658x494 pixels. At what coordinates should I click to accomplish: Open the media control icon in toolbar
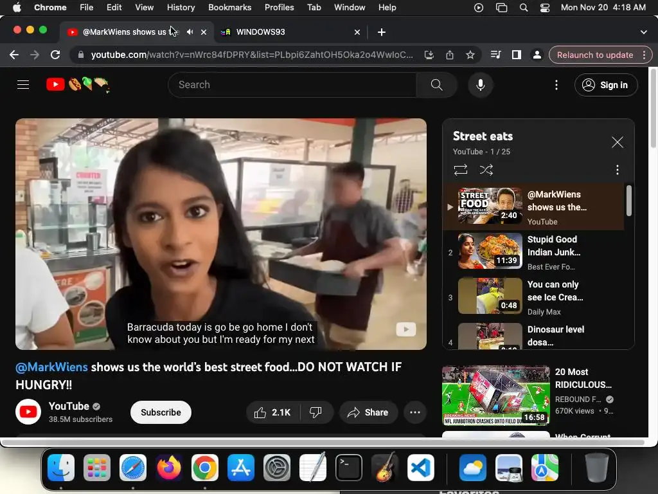(x=495, y=55)
